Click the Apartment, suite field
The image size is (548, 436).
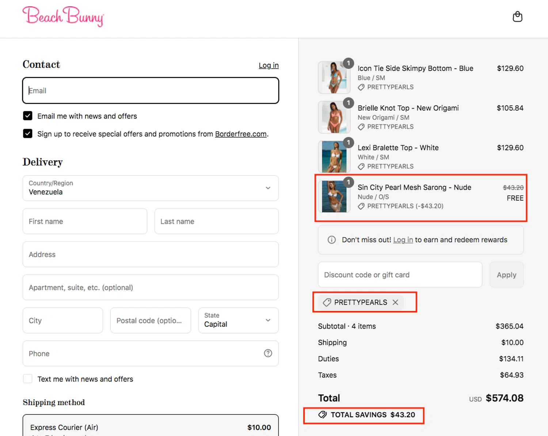tap(151, 287)
